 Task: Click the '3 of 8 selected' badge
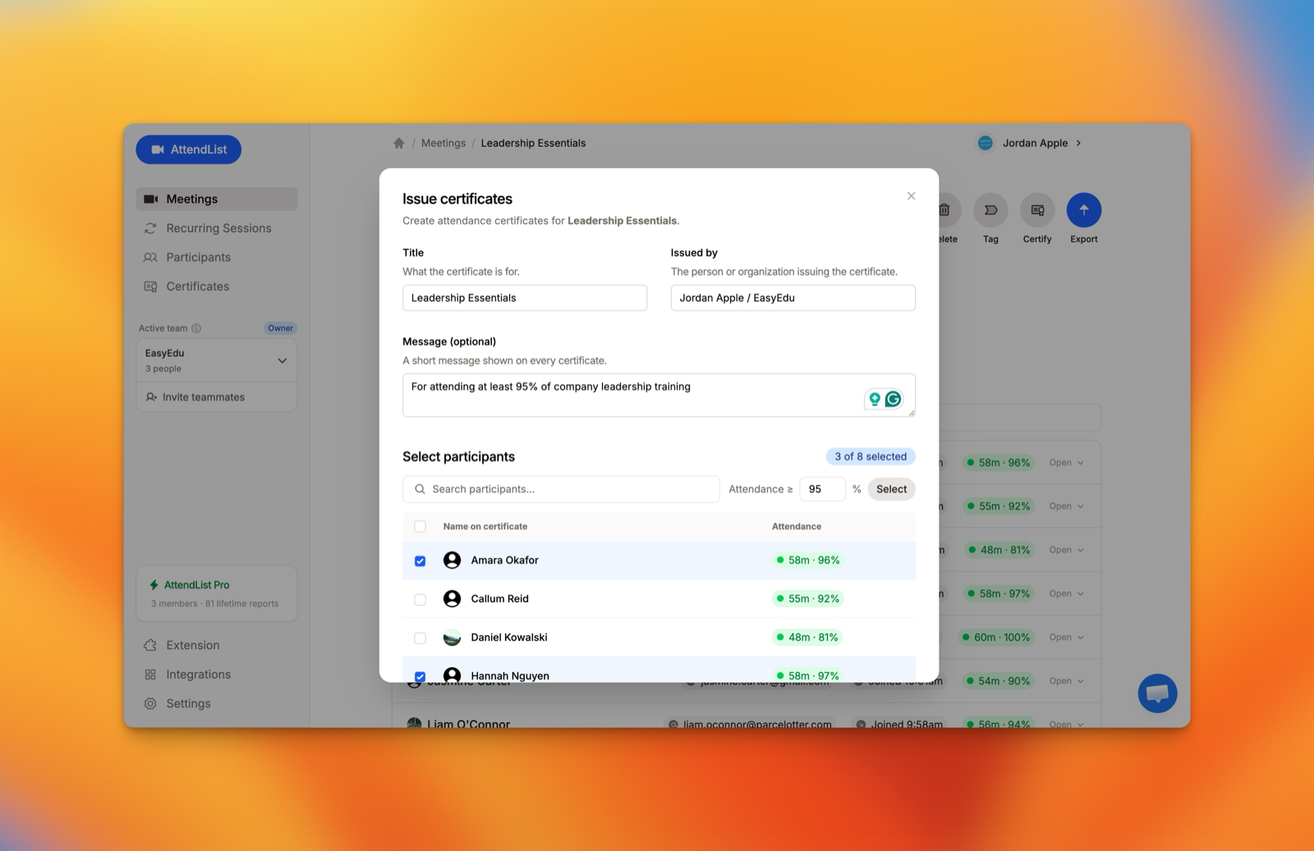pos(871,456)
